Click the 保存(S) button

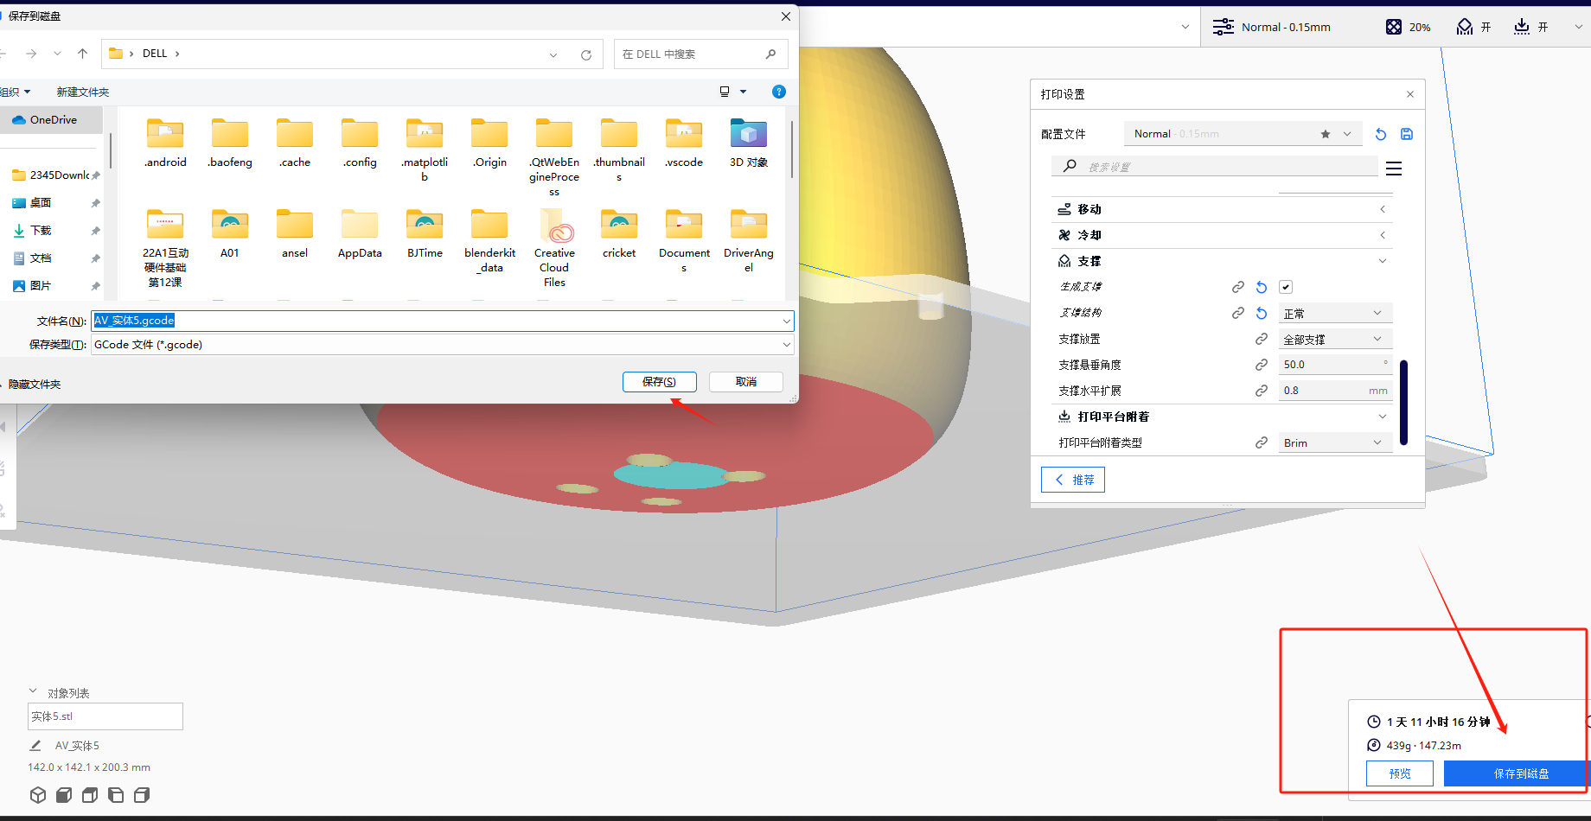pyautogui.click(x=660, y=382)
